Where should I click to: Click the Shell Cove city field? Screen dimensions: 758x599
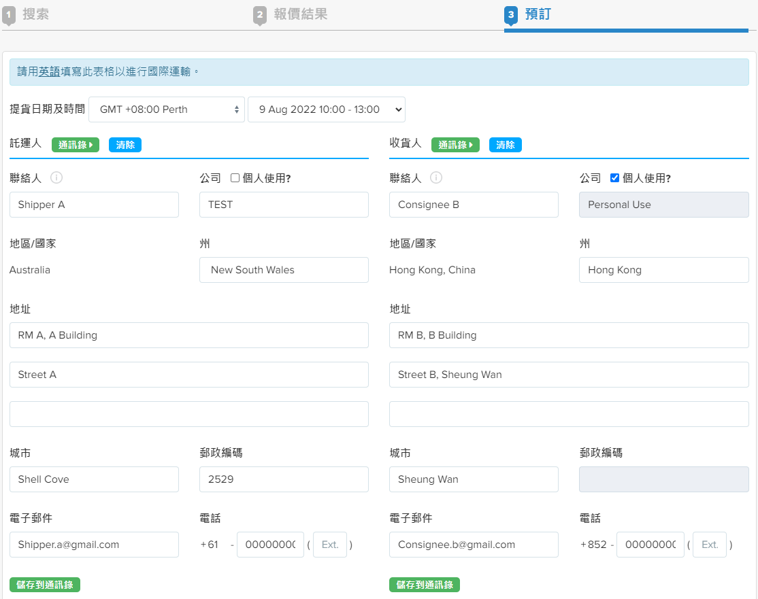[95, 479]
